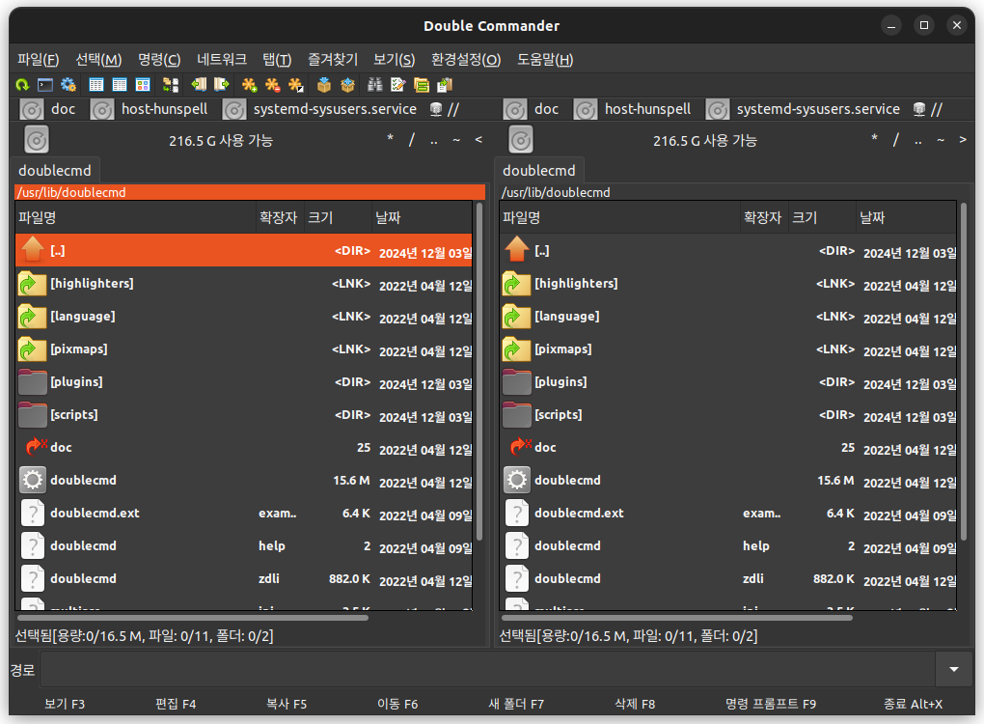Click the right panel parent .. button

coord(918,139)
